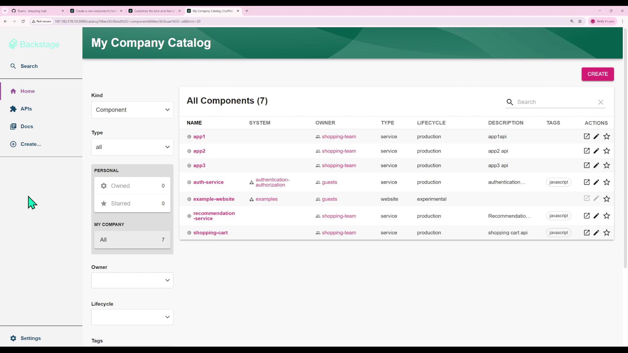This screenshot has width=628, height=353.
Task: Open view link for shopping-cart row
Action: (587, 232)
